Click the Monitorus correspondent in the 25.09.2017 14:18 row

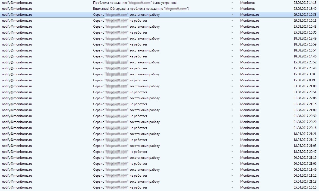click(248, 3)
